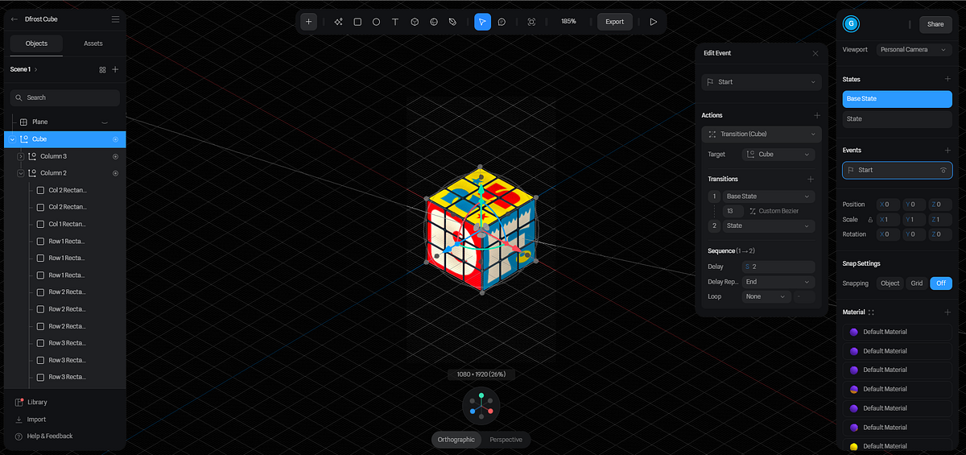Set snapping to Object

pyautogui.click(x=890, y=283)
